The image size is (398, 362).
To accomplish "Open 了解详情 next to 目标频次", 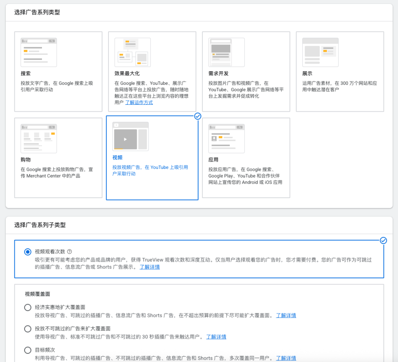I will pos(286,358).
